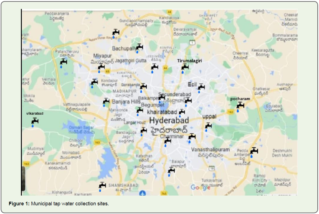Click the Edulabad place label
Image resolution: width=319 pixels, height=214 pixels.
(274, 106)
